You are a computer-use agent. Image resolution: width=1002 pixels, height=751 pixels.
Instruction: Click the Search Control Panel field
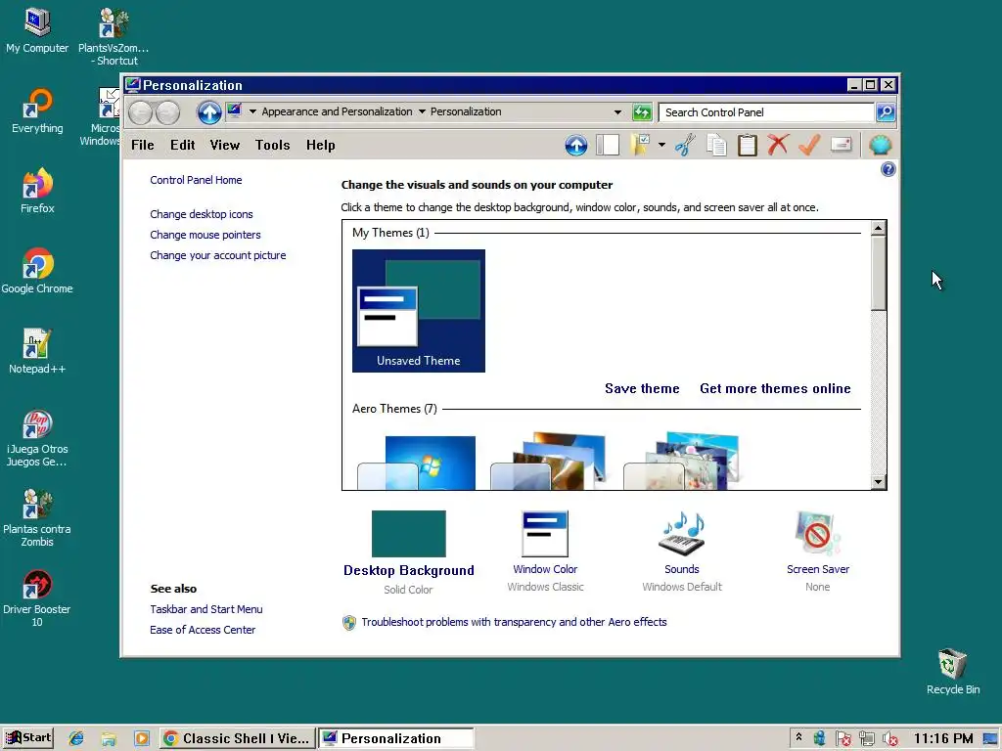(766, 112)
